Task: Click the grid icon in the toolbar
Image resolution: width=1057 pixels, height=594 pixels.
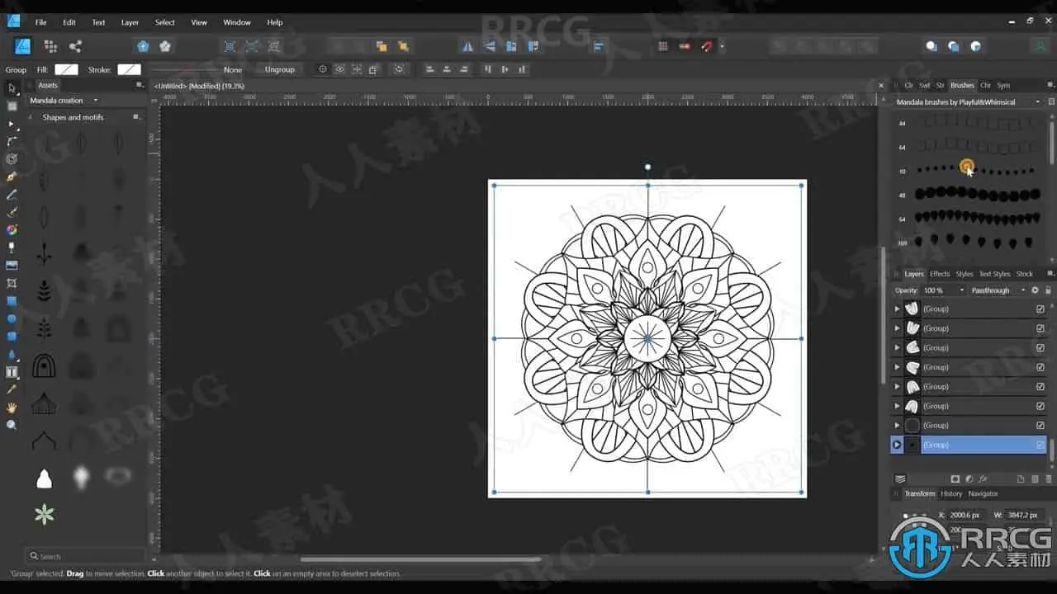Action: 662,46
